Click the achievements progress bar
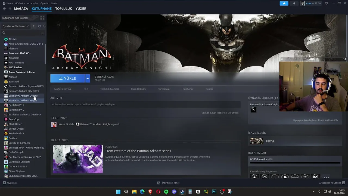The width and height of the screenshot is (348, 196). click(x=295, y=163)
